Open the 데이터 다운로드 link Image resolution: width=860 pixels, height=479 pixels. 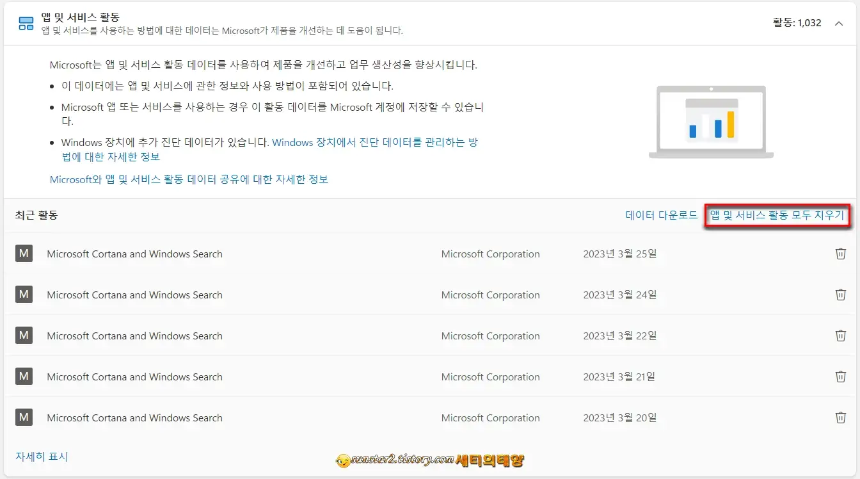click(661, 216)
